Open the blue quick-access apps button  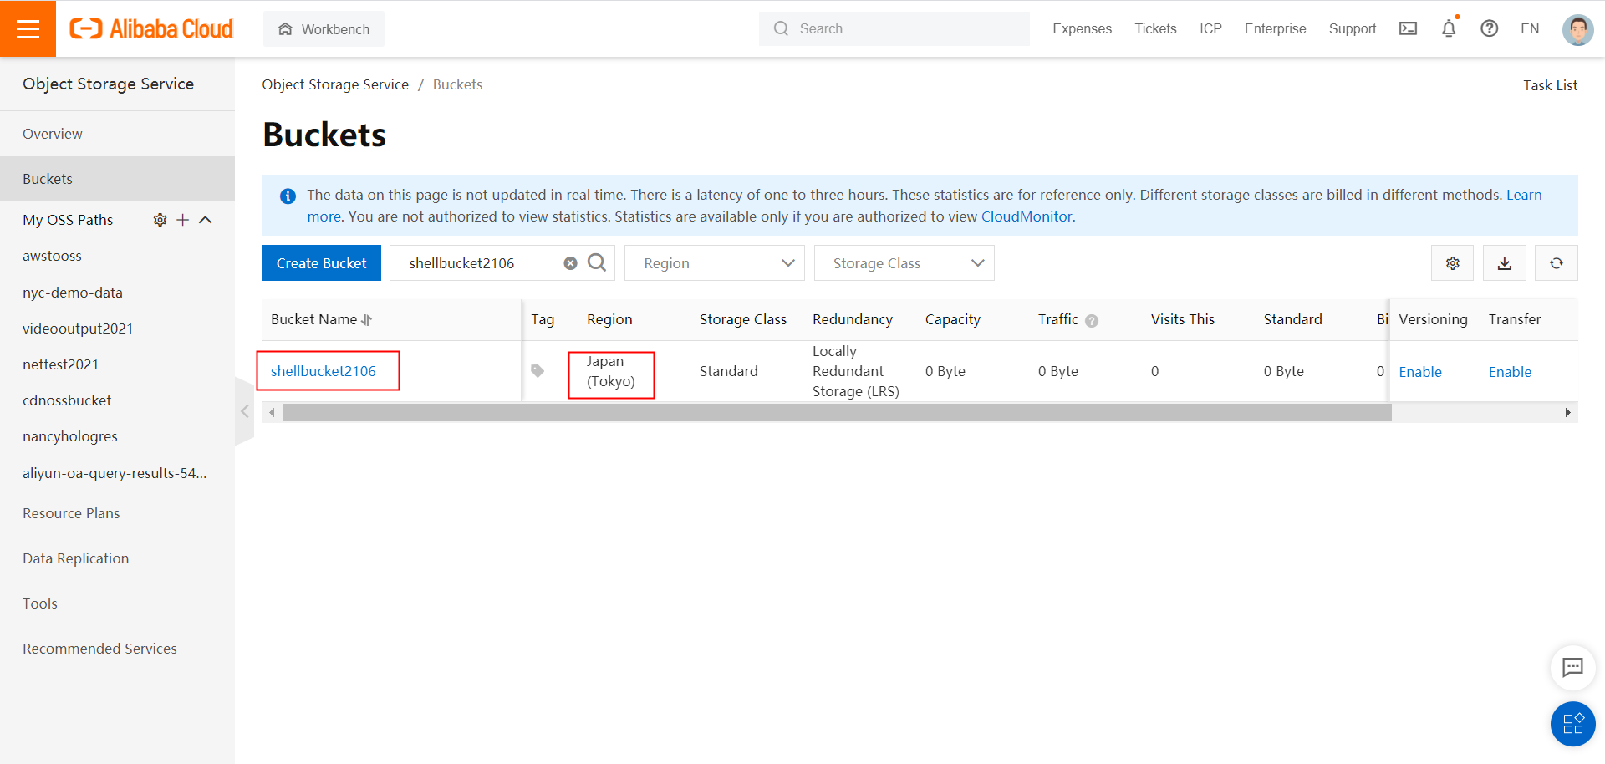[1572, 723]
